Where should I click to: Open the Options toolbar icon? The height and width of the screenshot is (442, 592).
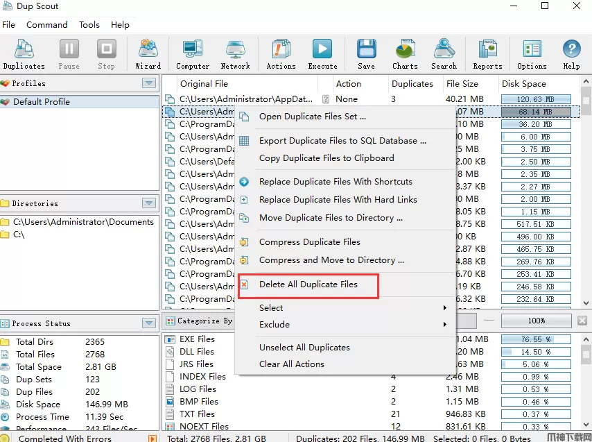[x=532, y=54]
